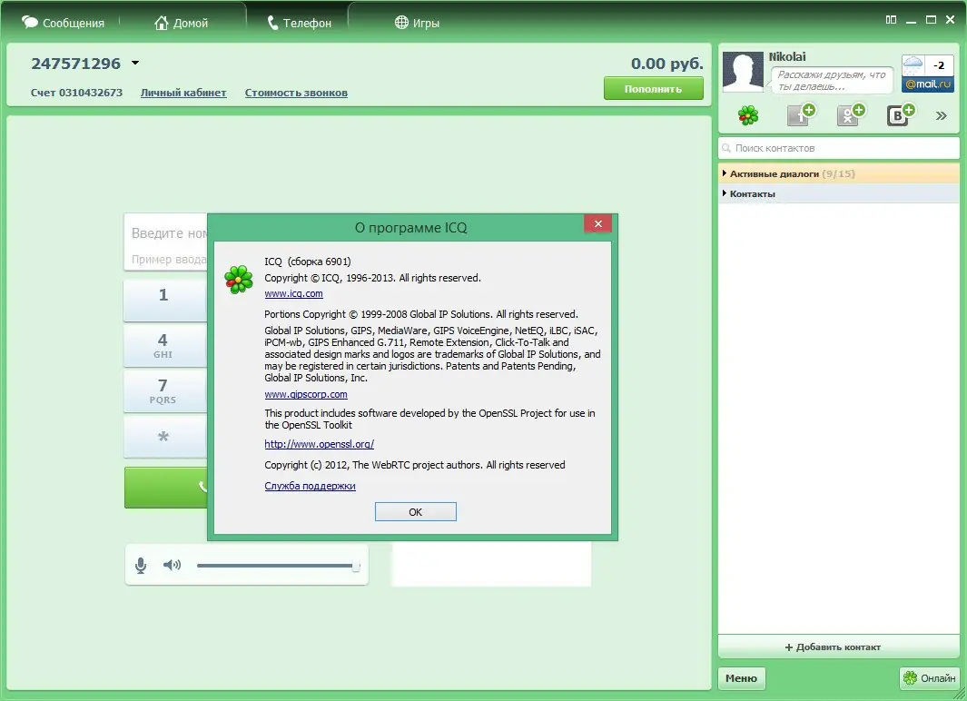Click the Пополнить balance button
The width and height of the screenshot is (967, 701).
653,89
